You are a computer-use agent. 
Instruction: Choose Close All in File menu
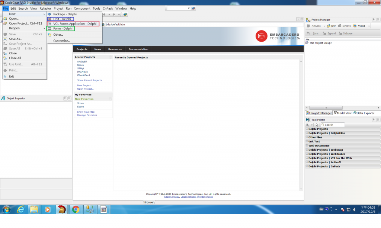[x=25, y=58]
